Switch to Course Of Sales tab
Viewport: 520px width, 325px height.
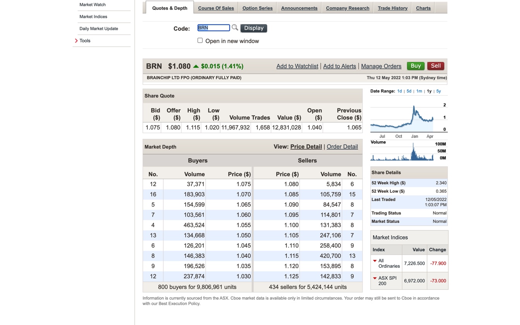tap(216, 8)
